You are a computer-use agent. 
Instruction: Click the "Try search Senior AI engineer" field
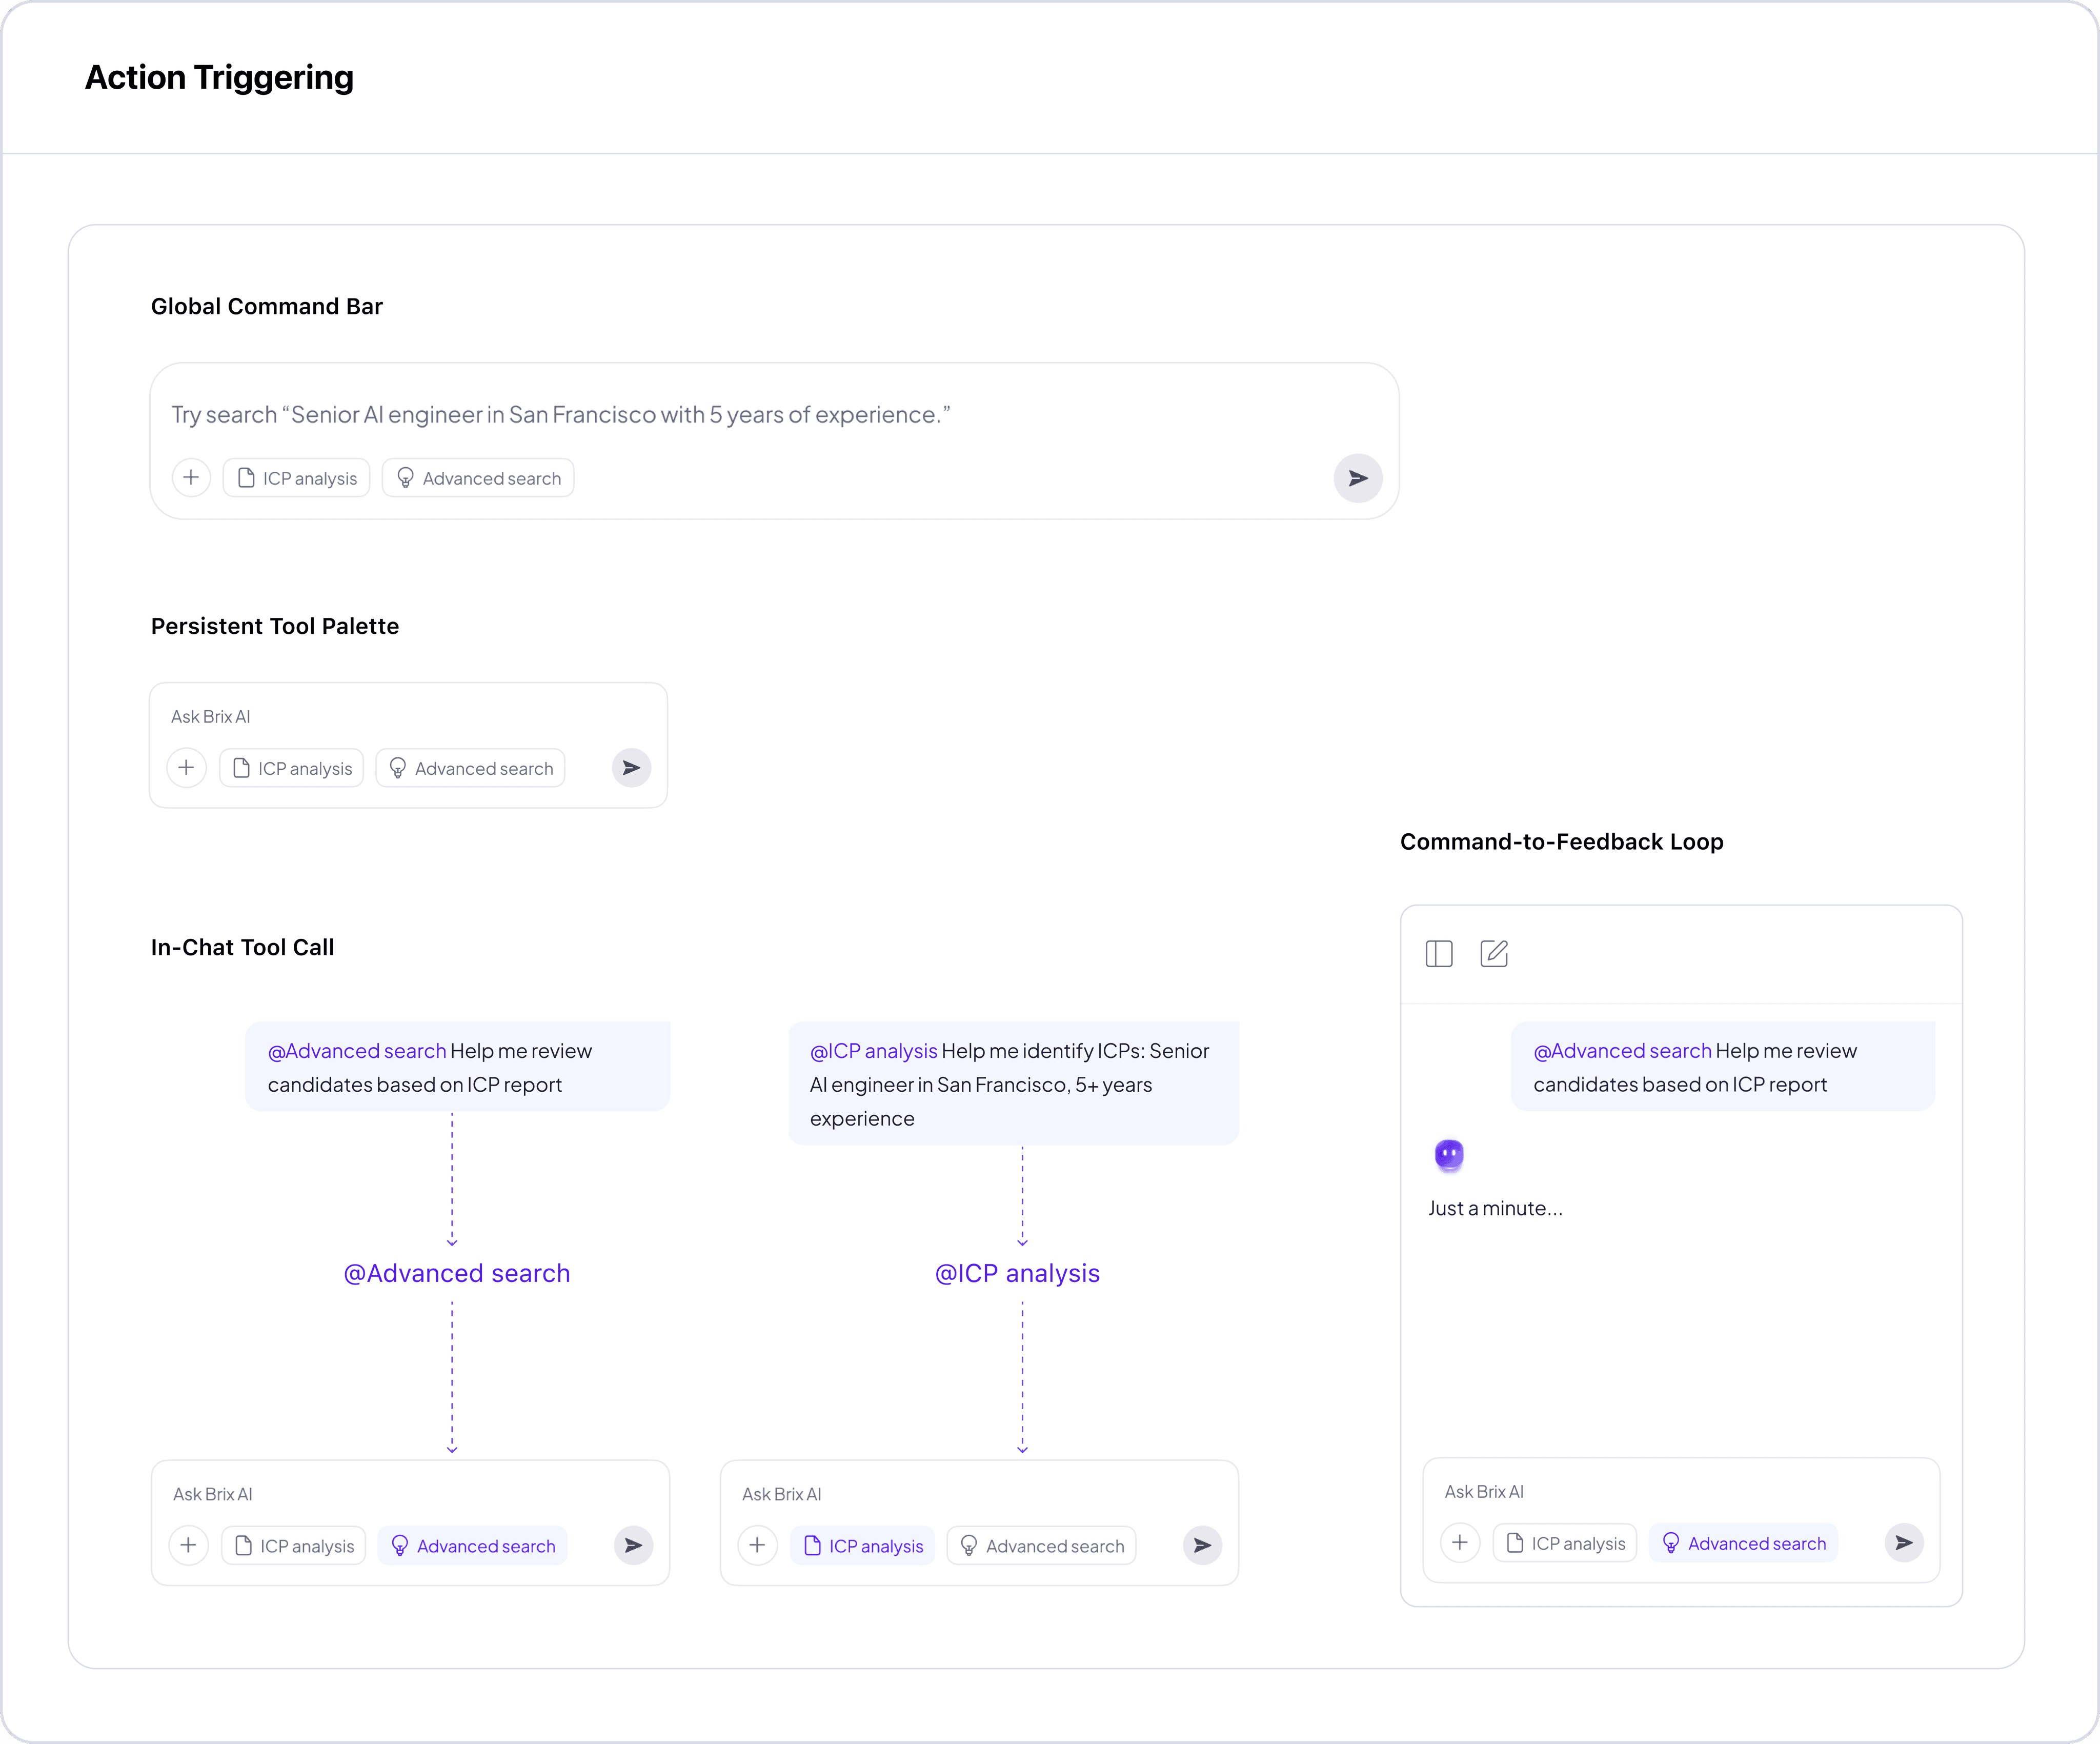[x=560, y=415]
